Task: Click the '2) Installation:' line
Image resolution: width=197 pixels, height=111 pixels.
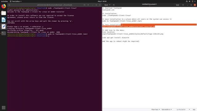Action: (x=110, y=14)
